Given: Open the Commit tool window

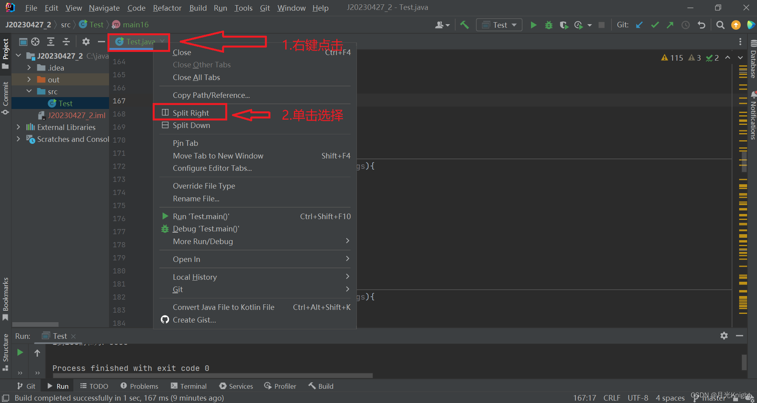Looking at the screenshot, I should [6, 98].
